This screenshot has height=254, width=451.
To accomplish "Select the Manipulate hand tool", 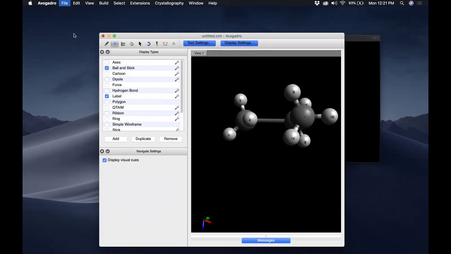I will (132, 44).
